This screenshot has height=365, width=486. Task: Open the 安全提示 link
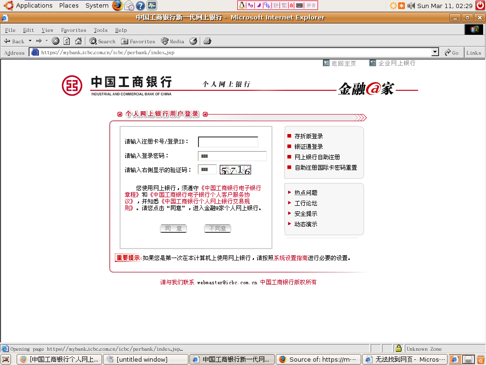point(306,213)
